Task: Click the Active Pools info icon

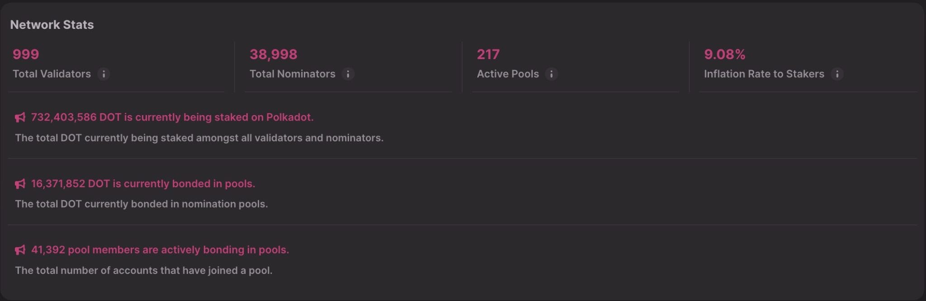Action: coord(552,74)
